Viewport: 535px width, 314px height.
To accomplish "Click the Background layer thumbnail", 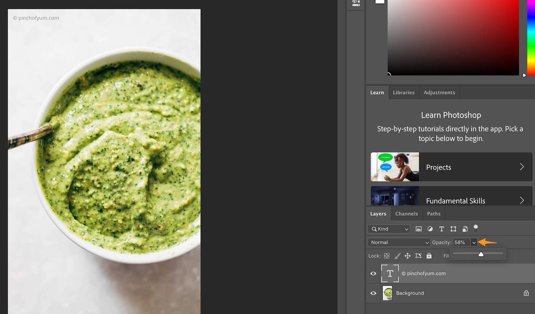I will point(387,293).
